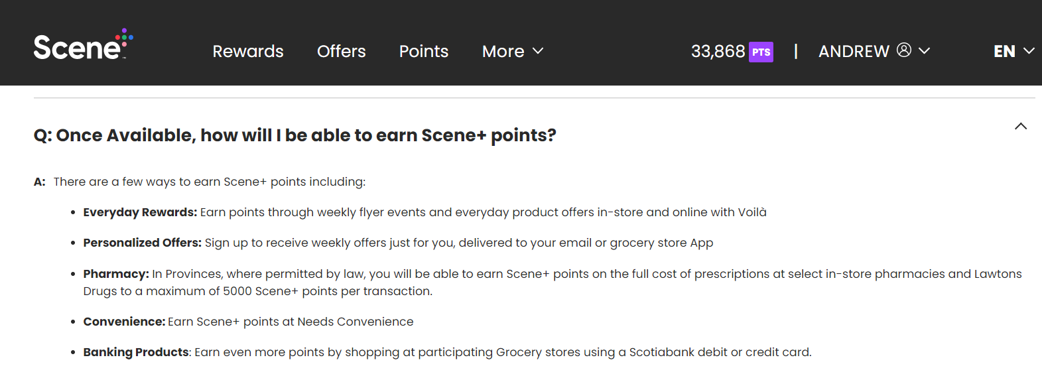
Task: Click the 33,868 points balance
Action: (x=718, y=51)
